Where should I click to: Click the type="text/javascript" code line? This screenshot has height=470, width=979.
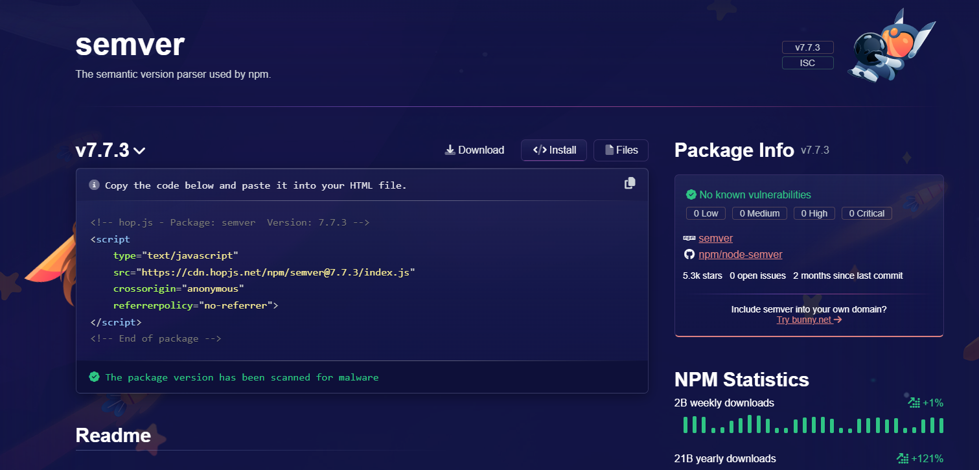[x=176, y=255]
